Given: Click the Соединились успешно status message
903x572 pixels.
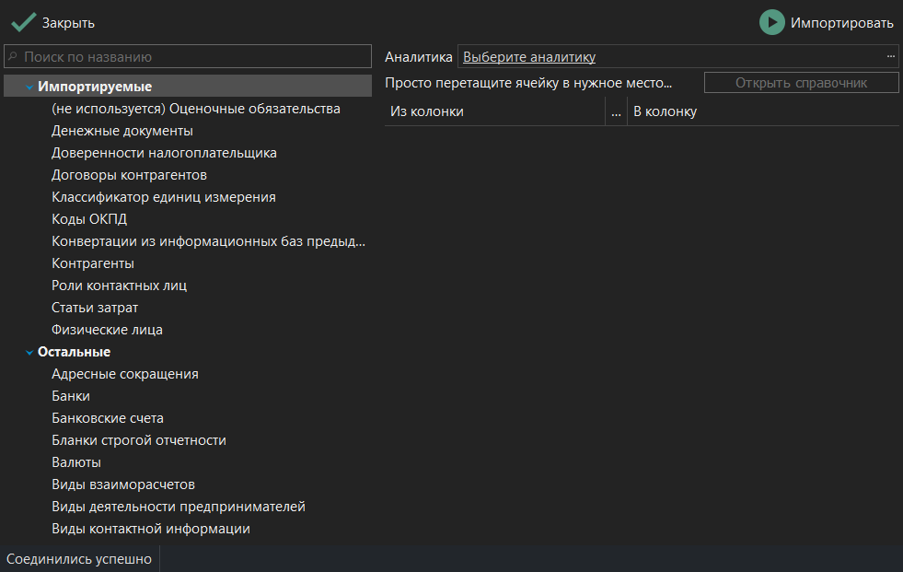Looking at the screenshot, I should [79, 558].
